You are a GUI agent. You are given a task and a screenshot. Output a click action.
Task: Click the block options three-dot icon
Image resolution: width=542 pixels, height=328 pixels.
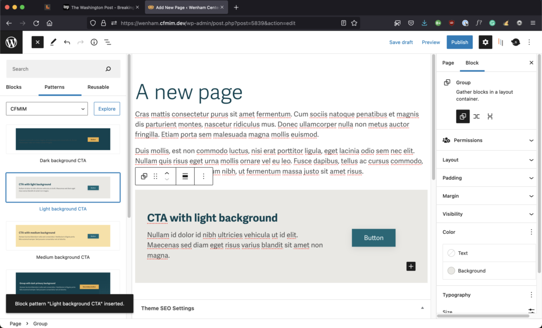204,176
